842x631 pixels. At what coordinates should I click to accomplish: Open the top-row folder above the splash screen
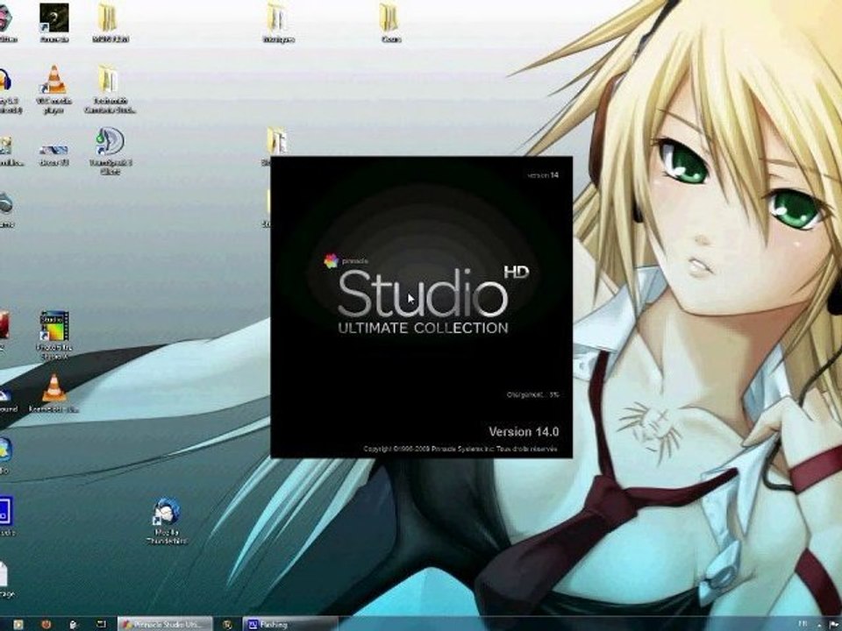pyautogui.click(x=278, y=23)
